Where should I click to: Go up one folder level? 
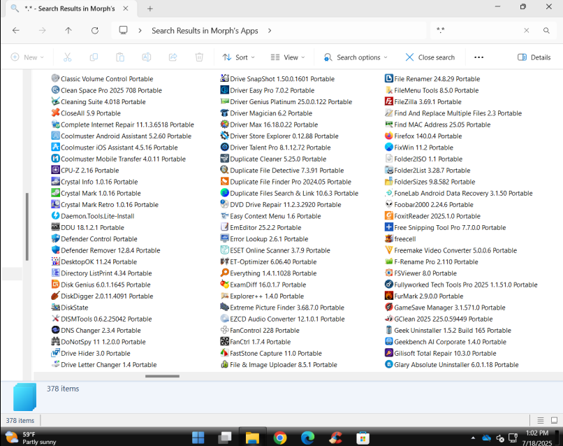tap(68, 31)
